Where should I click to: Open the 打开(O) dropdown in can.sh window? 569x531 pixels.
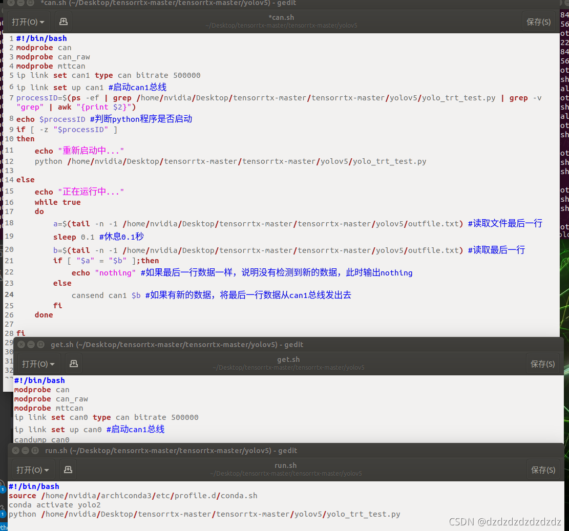tap(28, 22)
